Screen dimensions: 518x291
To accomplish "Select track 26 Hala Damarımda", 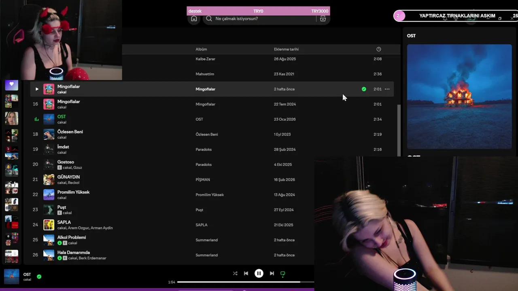I will coord(74,253).
